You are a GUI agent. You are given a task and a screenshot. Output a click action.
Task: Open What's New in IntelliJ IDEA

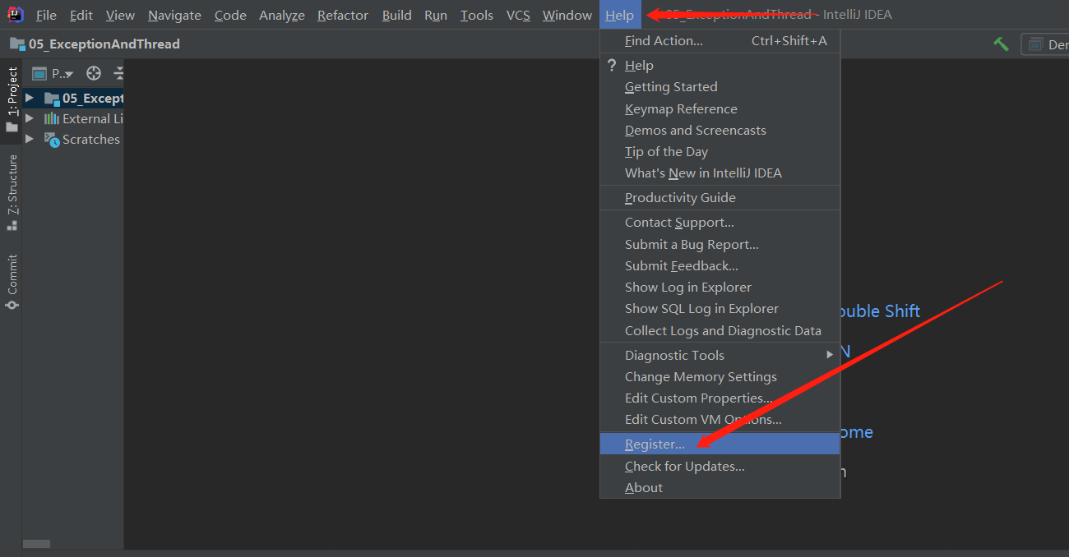click(720, 173)
